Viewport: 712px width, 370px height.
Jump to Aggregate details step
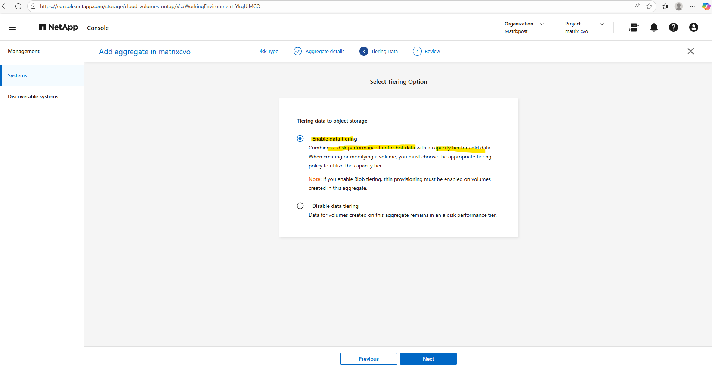324,51
